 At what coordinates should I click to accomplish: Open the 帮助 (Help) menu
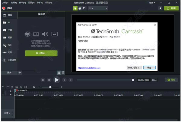[49, 2]
